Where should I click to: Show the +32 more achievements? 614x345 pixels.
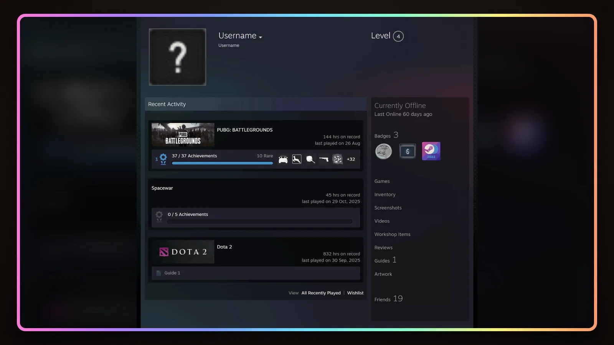(x=351, y=159)
